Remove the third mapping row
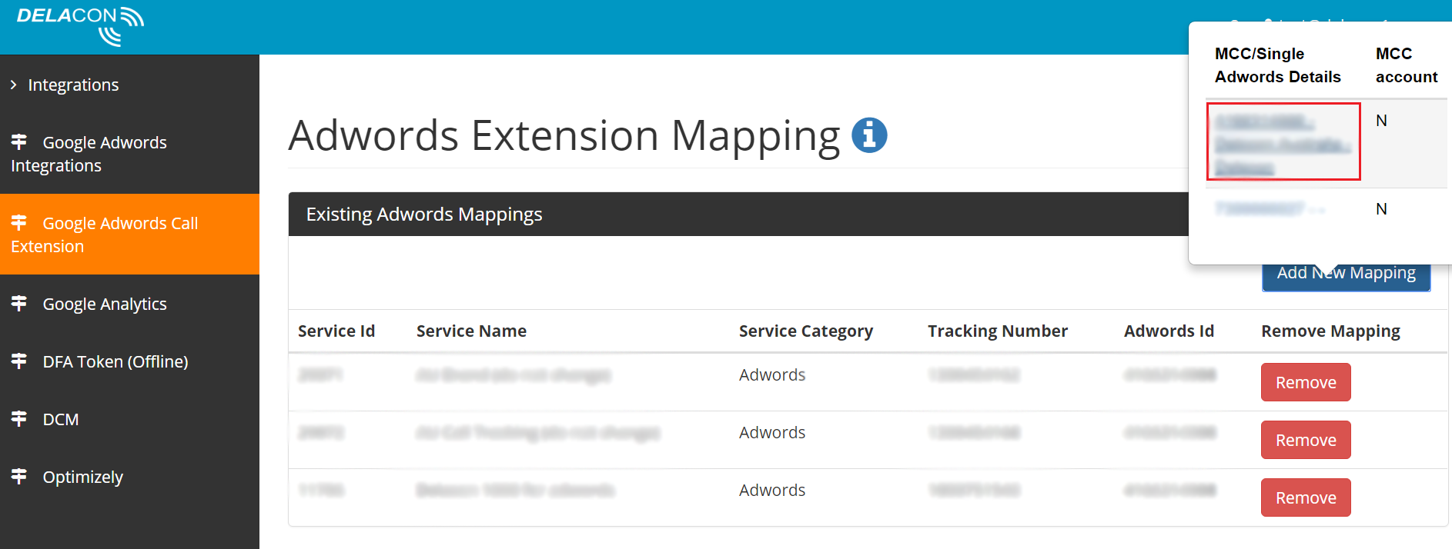This screenshot has height=549, width=1452. click(1306, 497)
